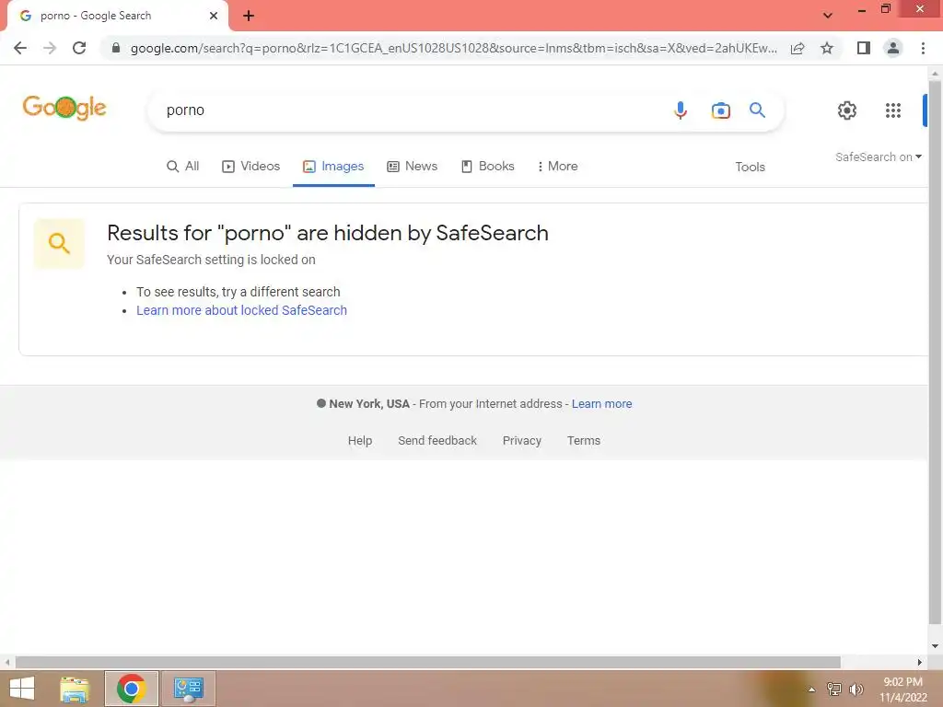Screen dimensions: 943x707
Task: Select the Images tab
Action: 333,167
